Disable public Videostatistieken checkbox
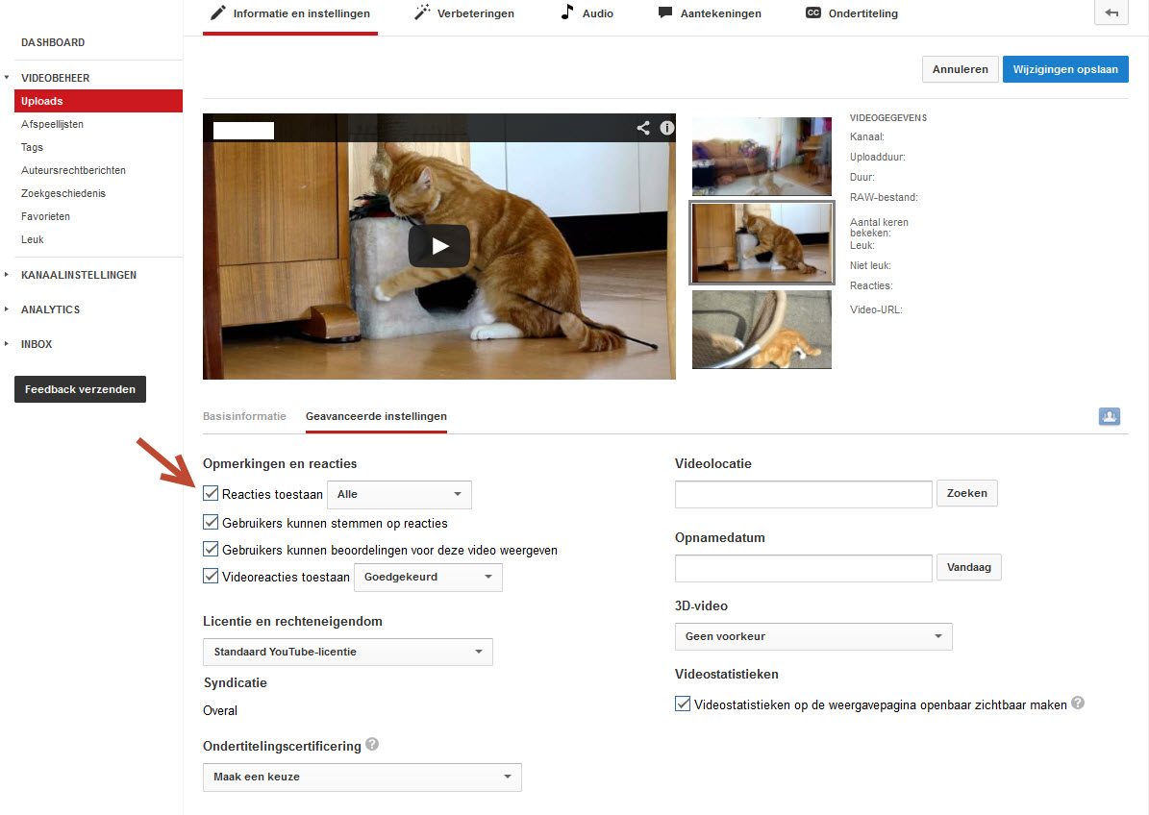The image size is (1149, 815). [684, 704]
